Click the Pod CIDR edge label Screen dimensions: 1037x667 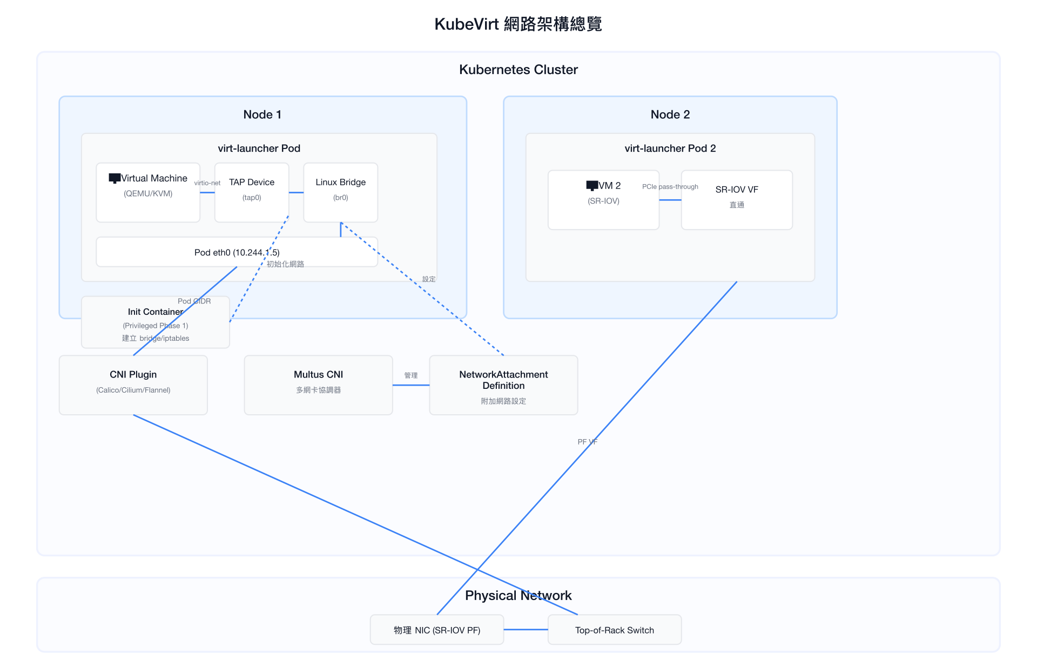click(194, 301)
